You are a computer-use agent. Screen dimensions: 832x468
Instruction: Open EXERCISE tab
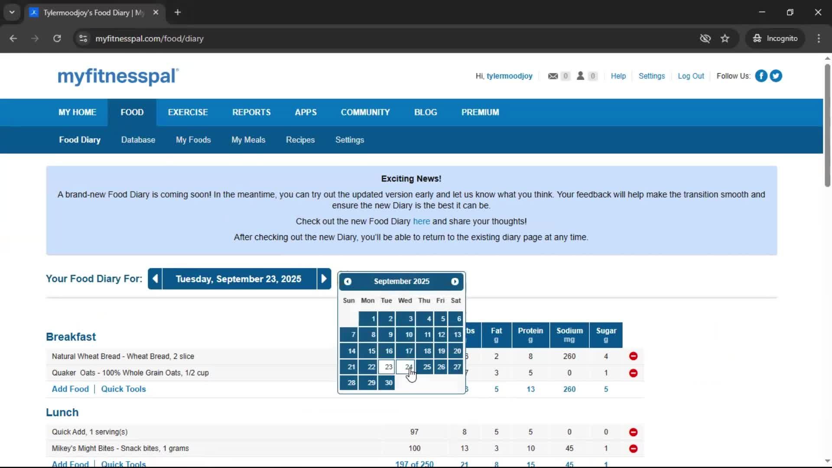(x=188, y=112)
